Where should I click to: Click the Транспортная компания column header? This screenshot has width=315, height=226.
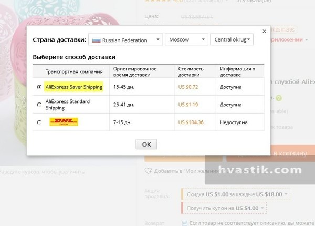tap(74, 72)
